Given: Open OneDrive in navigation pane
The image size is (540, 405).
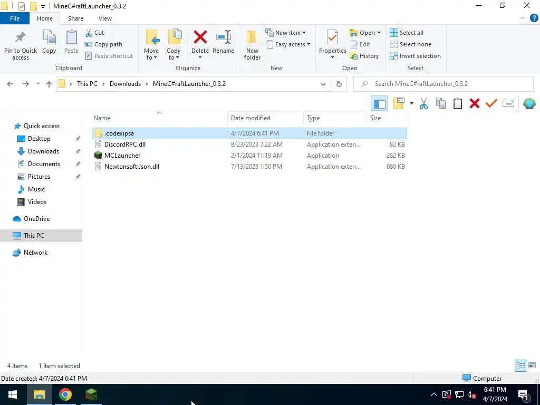Looking at the screenshot, I should point(36,219).
